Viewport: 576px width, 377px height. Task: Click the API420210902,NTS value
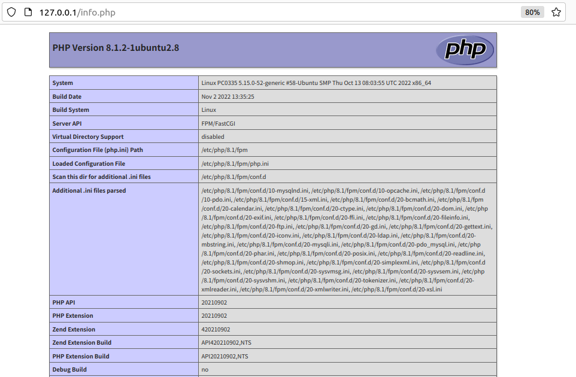[226, 342]
